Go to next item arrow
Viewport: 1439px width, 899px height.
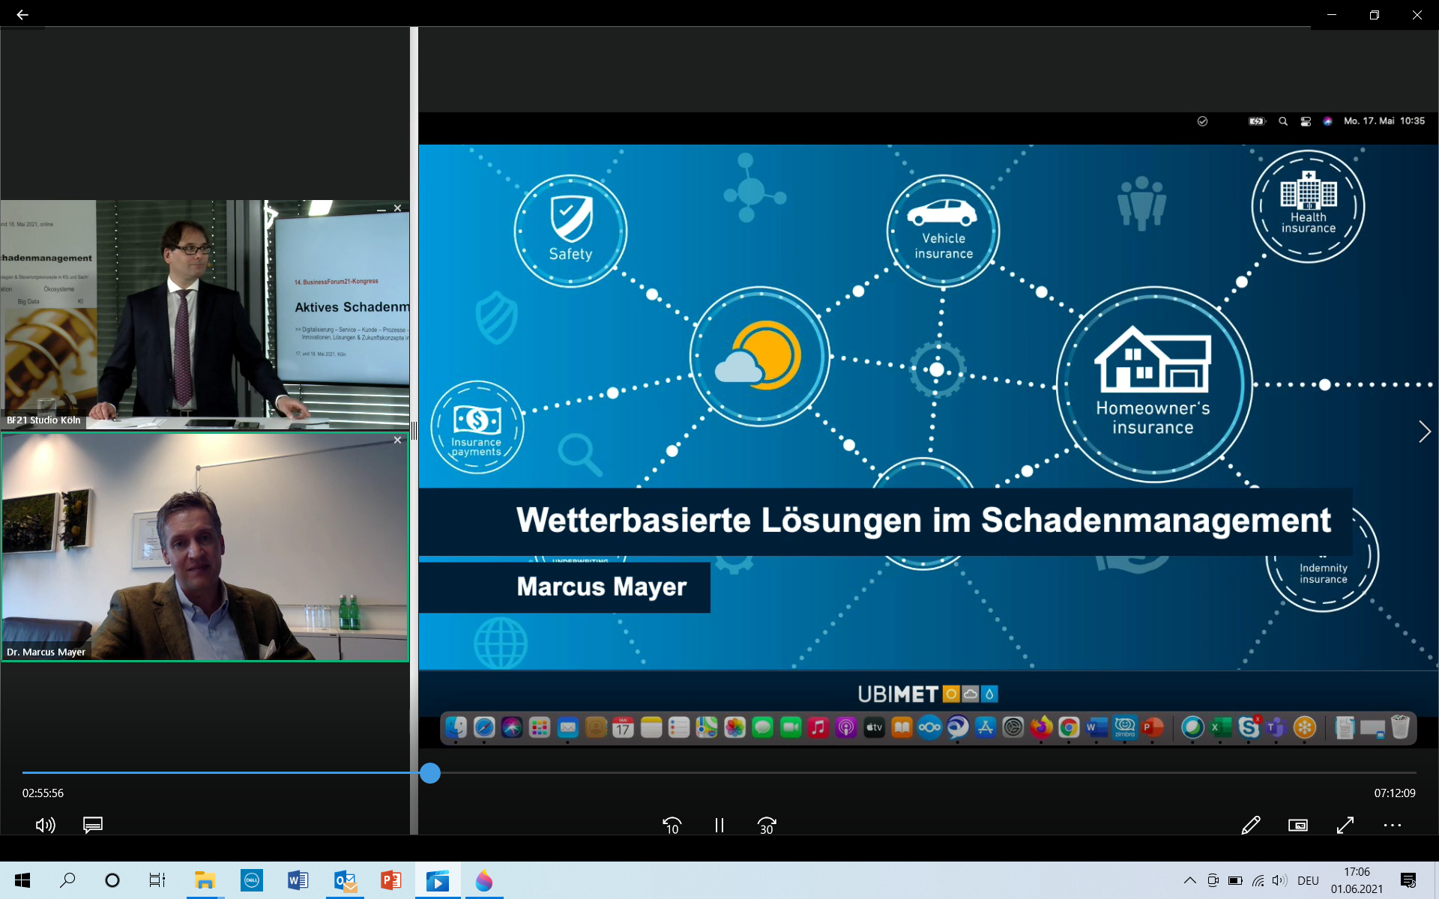point(1424,432)
